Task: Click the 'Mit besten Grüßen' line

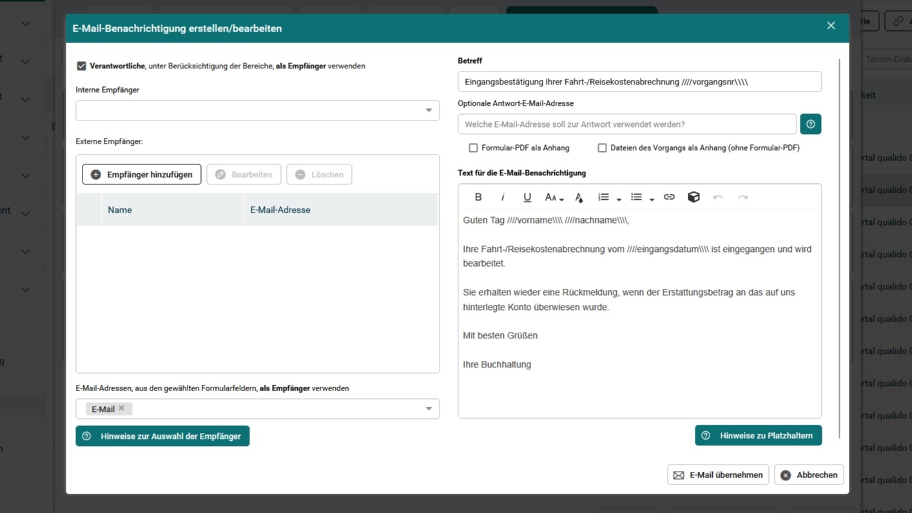Action: pyautogui.click(x=500, y=336)
